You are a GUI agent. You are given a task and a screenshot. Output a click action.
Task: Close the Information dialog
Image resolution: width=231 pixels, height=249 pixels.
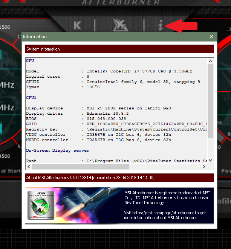[211, 37]
